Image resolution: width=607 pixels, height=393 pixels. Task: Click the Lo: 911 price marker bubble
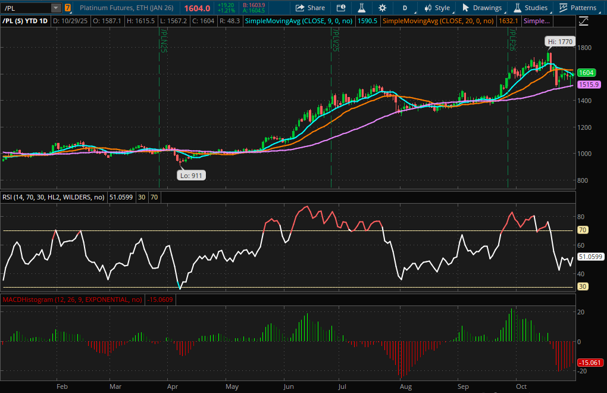[x=192, y=175]
